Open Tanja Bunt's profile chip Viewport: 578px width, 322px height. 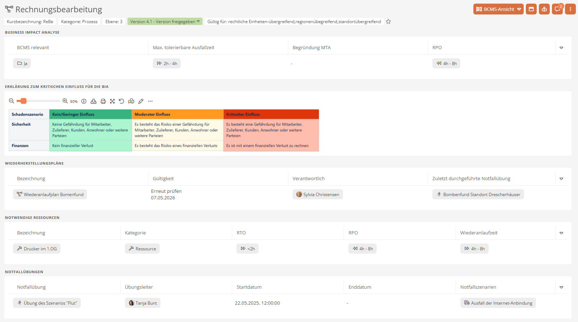pos(143,303)
